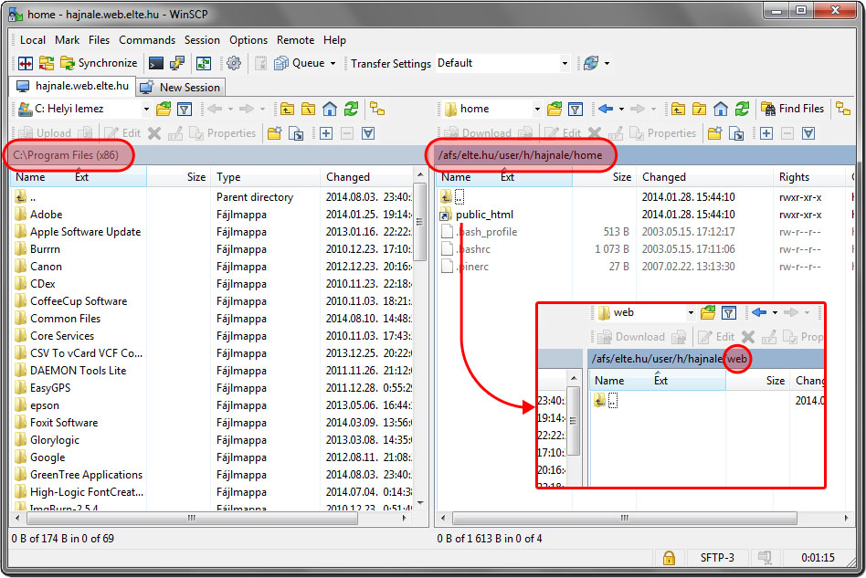Click the Compare Directories toolbar icon
The image size is (866, 578).
26,64
